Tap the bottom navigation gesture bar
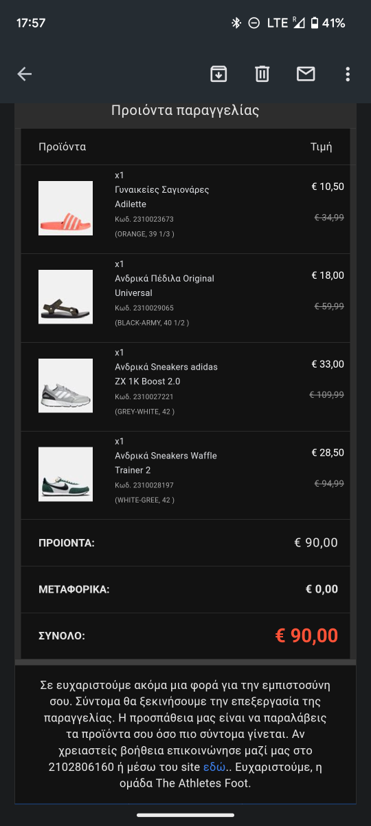The image size is (371, 826). click(x=185, y=815)
